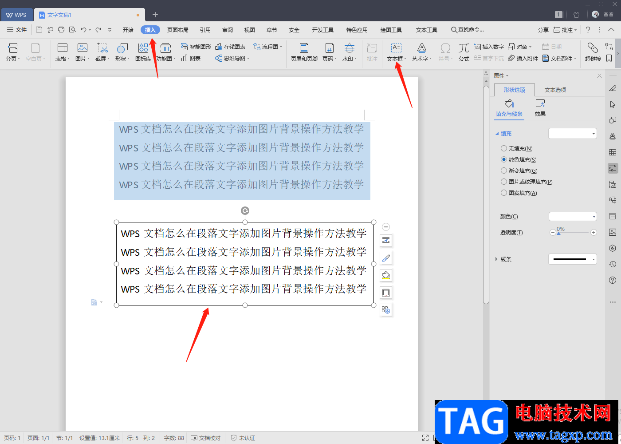
Task: Open the 开始 Home tab
Action: (x=128, y=30)
